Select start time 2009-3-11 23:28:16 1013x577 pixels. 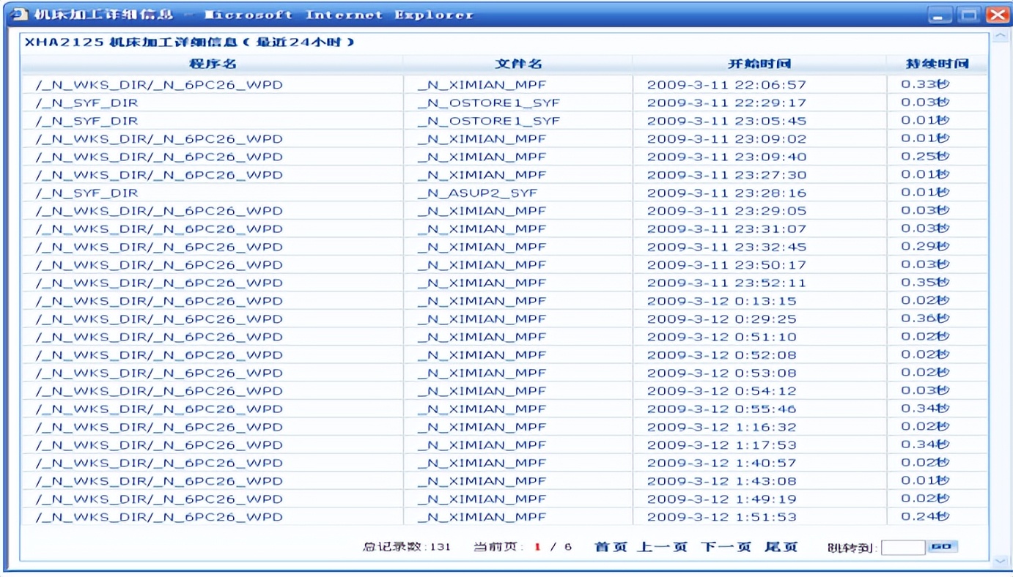pos(726,193)
